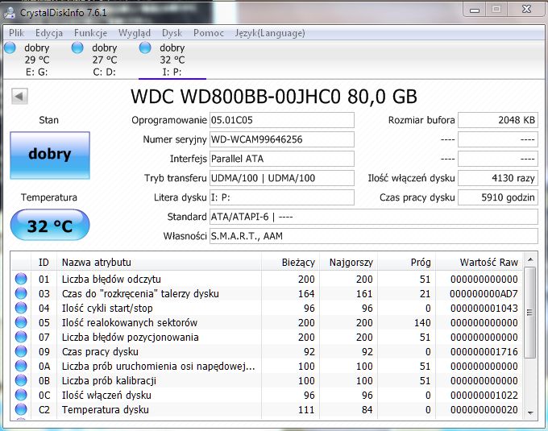Viewport: 548px width, 431px height.
Task: Open the Edycja menu
Action: [x=49, y=33]
